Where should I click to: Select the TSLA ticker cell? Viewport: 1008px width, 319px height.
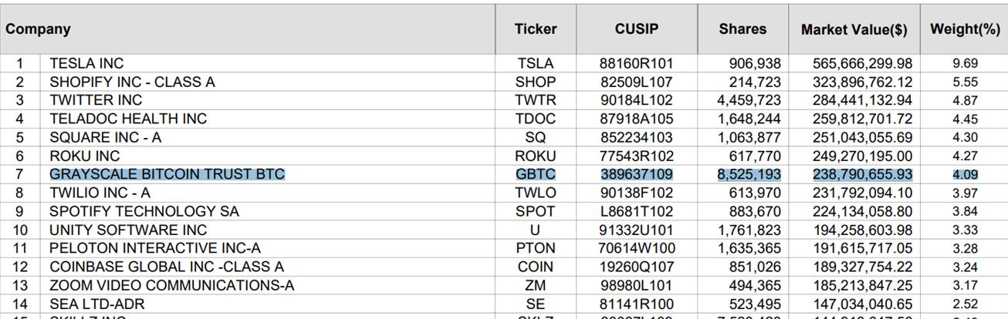pos(536,64)
